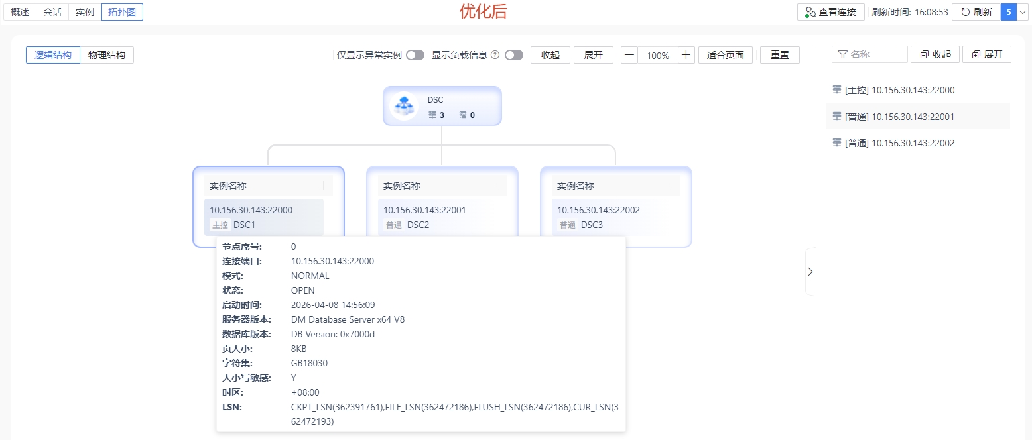Click the 刷新时间 16:08:53 label
Viewport: 1032px width, 440px height.
pos(910,12)
